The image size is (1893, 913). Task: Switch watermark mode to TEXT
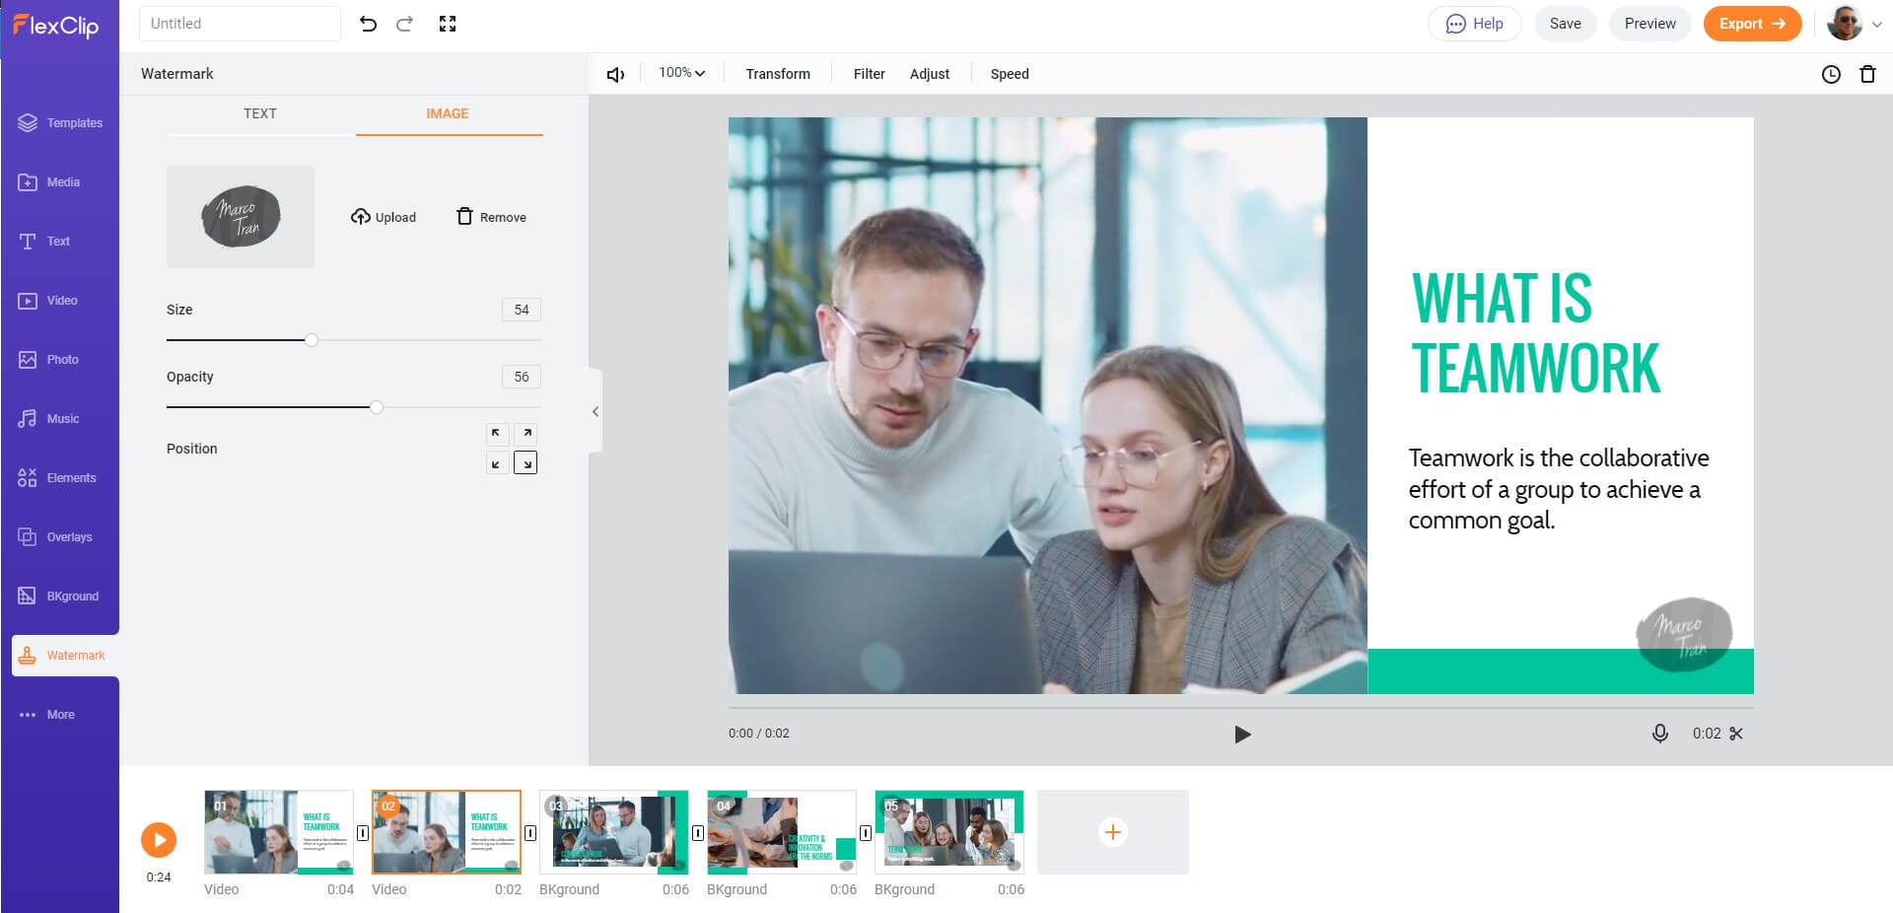260,113
